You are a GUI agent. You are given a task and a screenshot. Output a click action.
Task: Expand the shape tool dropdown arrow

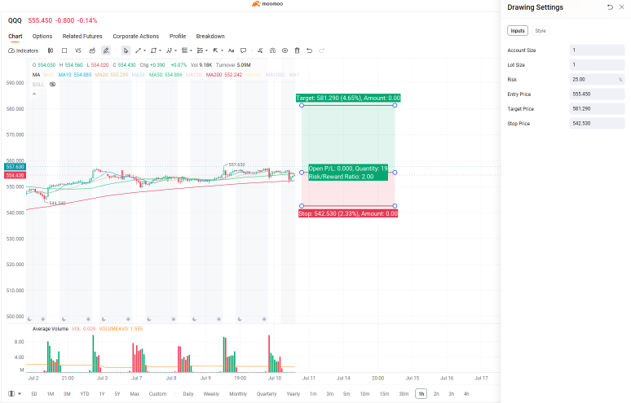[x=160, y=50]
